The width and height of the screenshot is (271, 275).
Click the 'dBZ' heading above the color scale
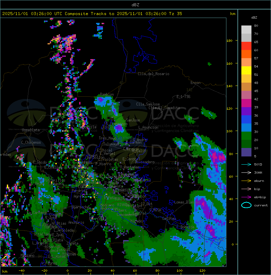tap(254, 18)
